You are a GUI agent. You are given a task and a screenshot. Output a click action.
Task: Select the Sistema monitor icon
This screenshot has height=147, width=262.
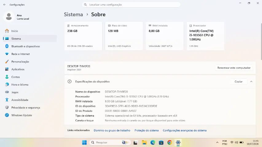(7, 39)
